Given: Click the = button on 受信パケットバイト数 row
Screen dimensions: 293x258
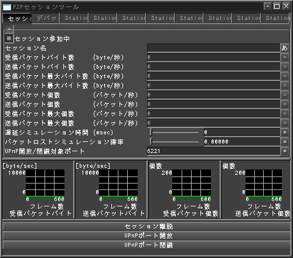Looking at the screenshot, I should click(285, 57).
